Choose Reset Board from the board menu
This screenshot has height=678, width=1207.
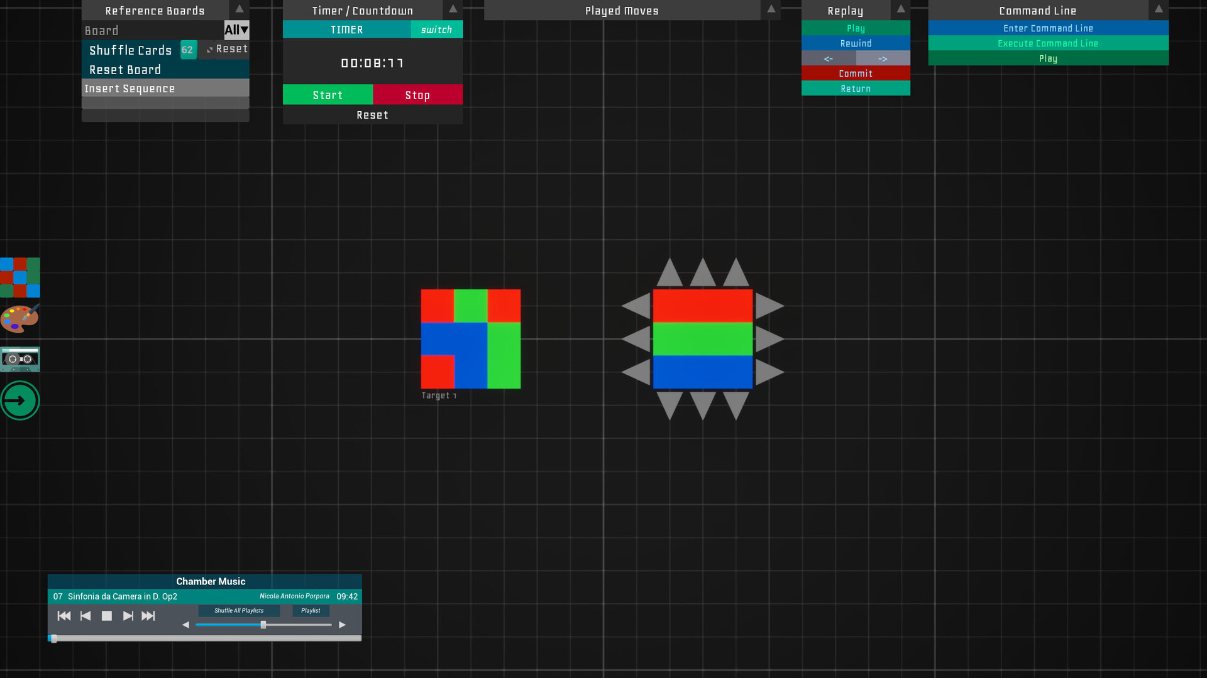(124, 70)
